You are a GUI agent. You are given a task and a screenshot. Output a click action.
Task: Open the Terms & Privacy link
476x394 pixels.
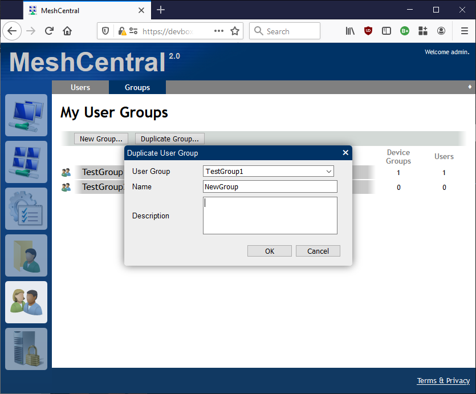(443, 380)
